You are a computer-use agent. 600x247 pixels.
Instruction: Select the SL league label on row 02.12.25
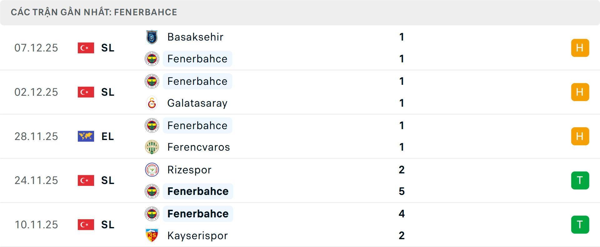(x=107, y=92)
